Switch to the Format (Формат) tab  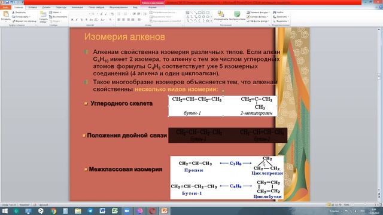153,7
